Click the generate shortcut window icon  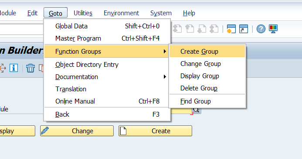pos(244,29)
